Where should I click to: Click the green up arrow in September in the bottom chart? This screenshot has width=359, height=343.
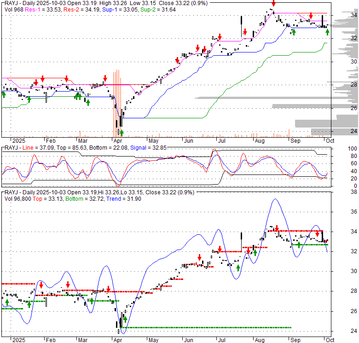(x=299, y=244)
